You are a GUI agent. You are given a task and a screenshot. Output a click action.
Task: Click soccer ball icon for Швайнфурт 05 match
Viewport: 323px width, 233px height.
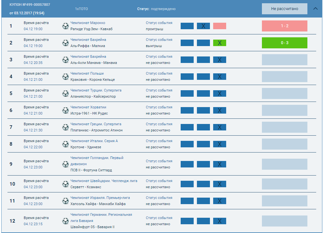(65, 221)
